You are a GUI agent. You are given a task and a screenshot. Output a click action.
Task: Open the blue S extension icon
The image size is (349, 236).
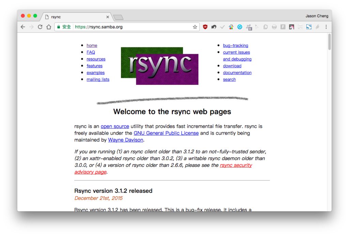309,27
